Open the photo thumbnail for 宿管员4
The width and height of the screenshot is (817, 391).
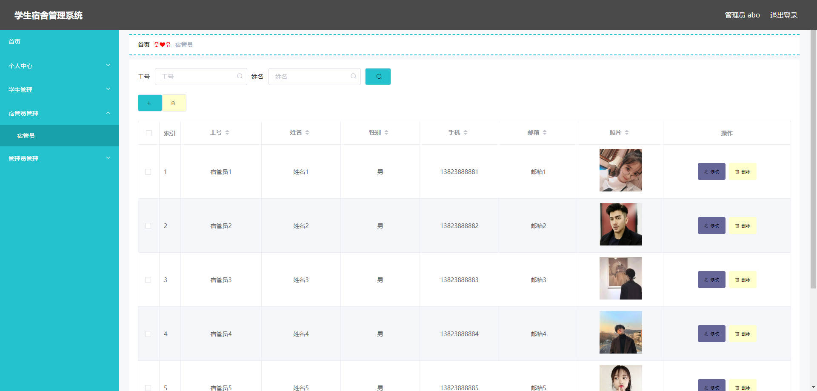621,332
